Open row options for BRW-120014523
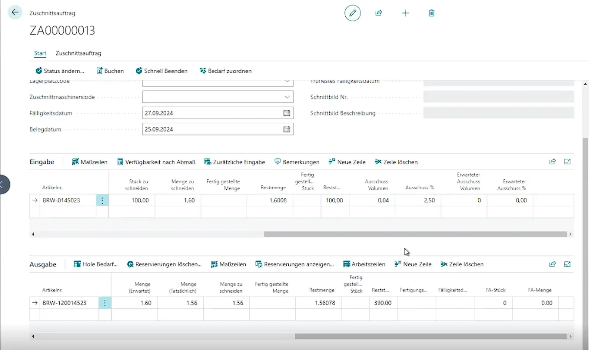Screen dimensions: 589x350 (105, 303)
